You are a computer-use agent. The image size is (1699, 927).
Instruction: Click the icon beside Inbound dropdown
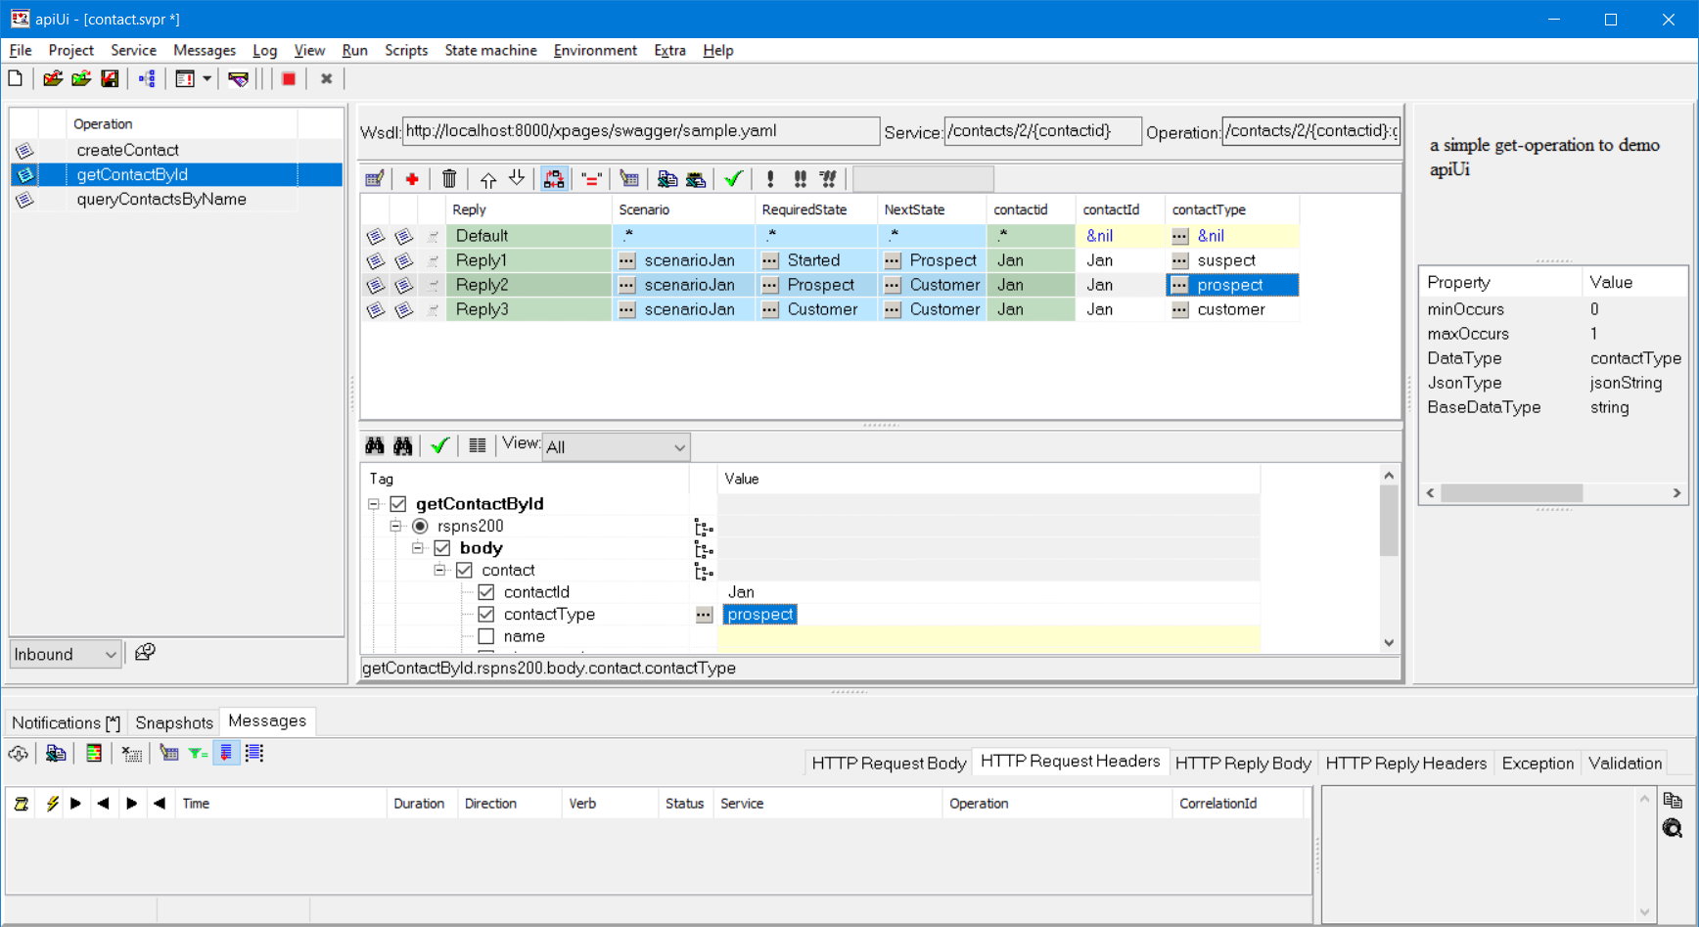pyautogui.click(x=145, y=653)
